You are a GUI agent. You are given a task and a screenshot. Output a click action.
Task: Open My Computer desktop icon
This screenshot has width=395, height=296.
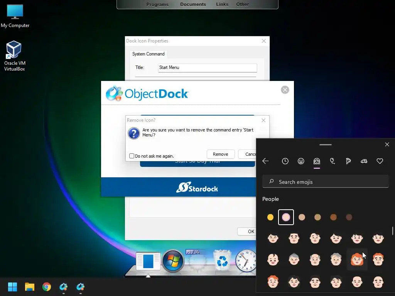tap(15, 16)
